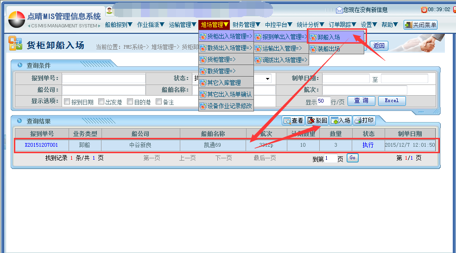Screen dimensions: 456x253
Task: Click the 查询 search button
Action: coord(361,101)
